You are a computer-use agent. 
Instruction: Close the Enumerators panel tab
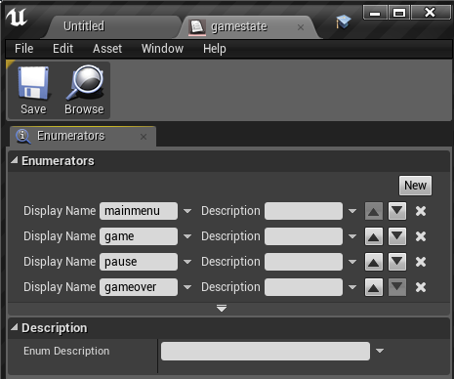point(144,137)
